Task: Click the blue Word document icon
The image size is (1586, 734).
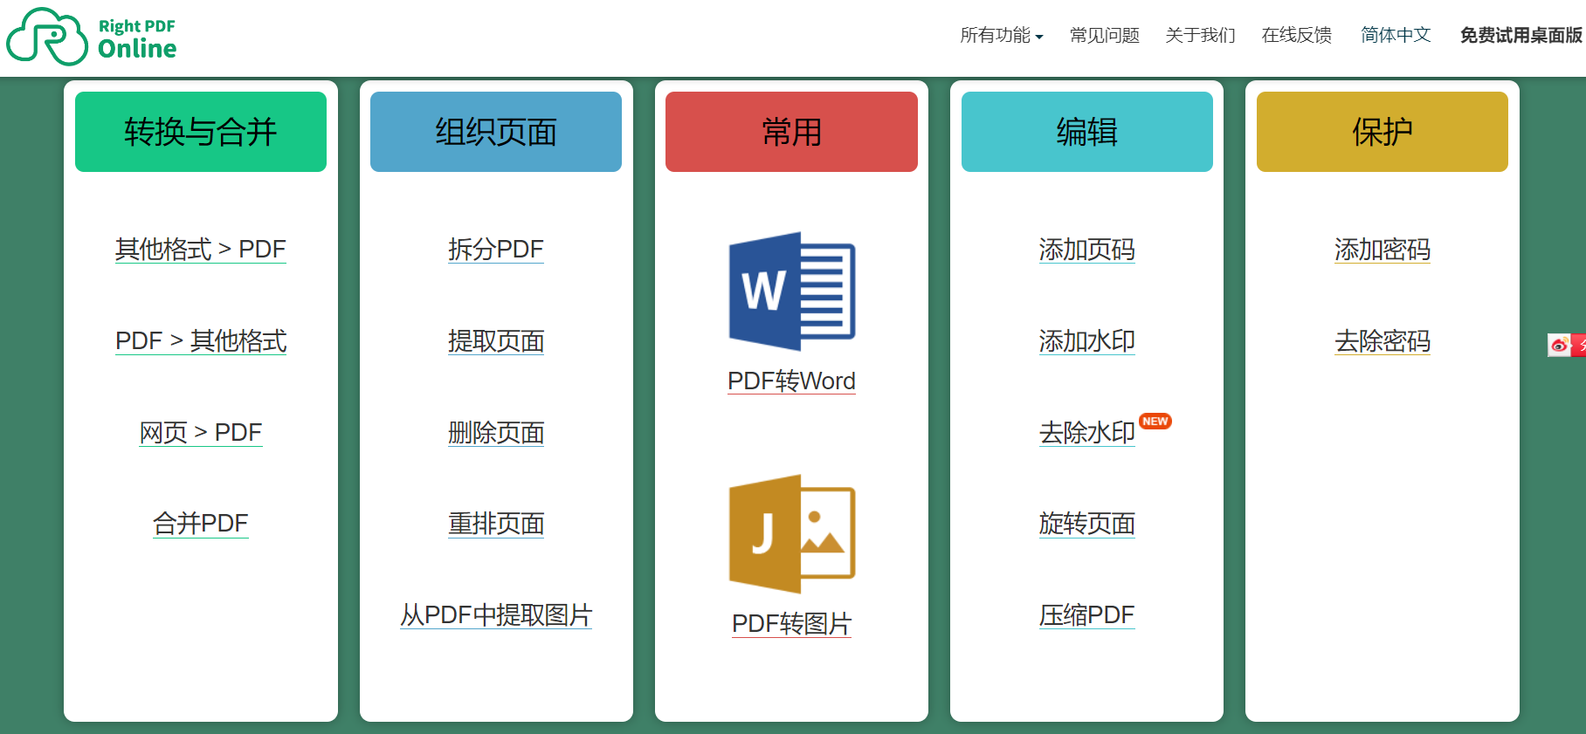Action: tap(791, 292)
